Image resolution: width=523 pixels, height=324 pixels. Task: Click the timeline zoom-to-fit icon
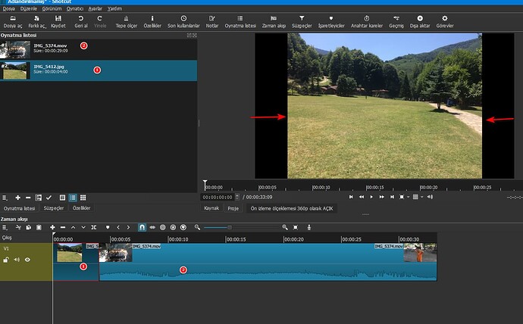pyautogui.click(x=295, y=227)
